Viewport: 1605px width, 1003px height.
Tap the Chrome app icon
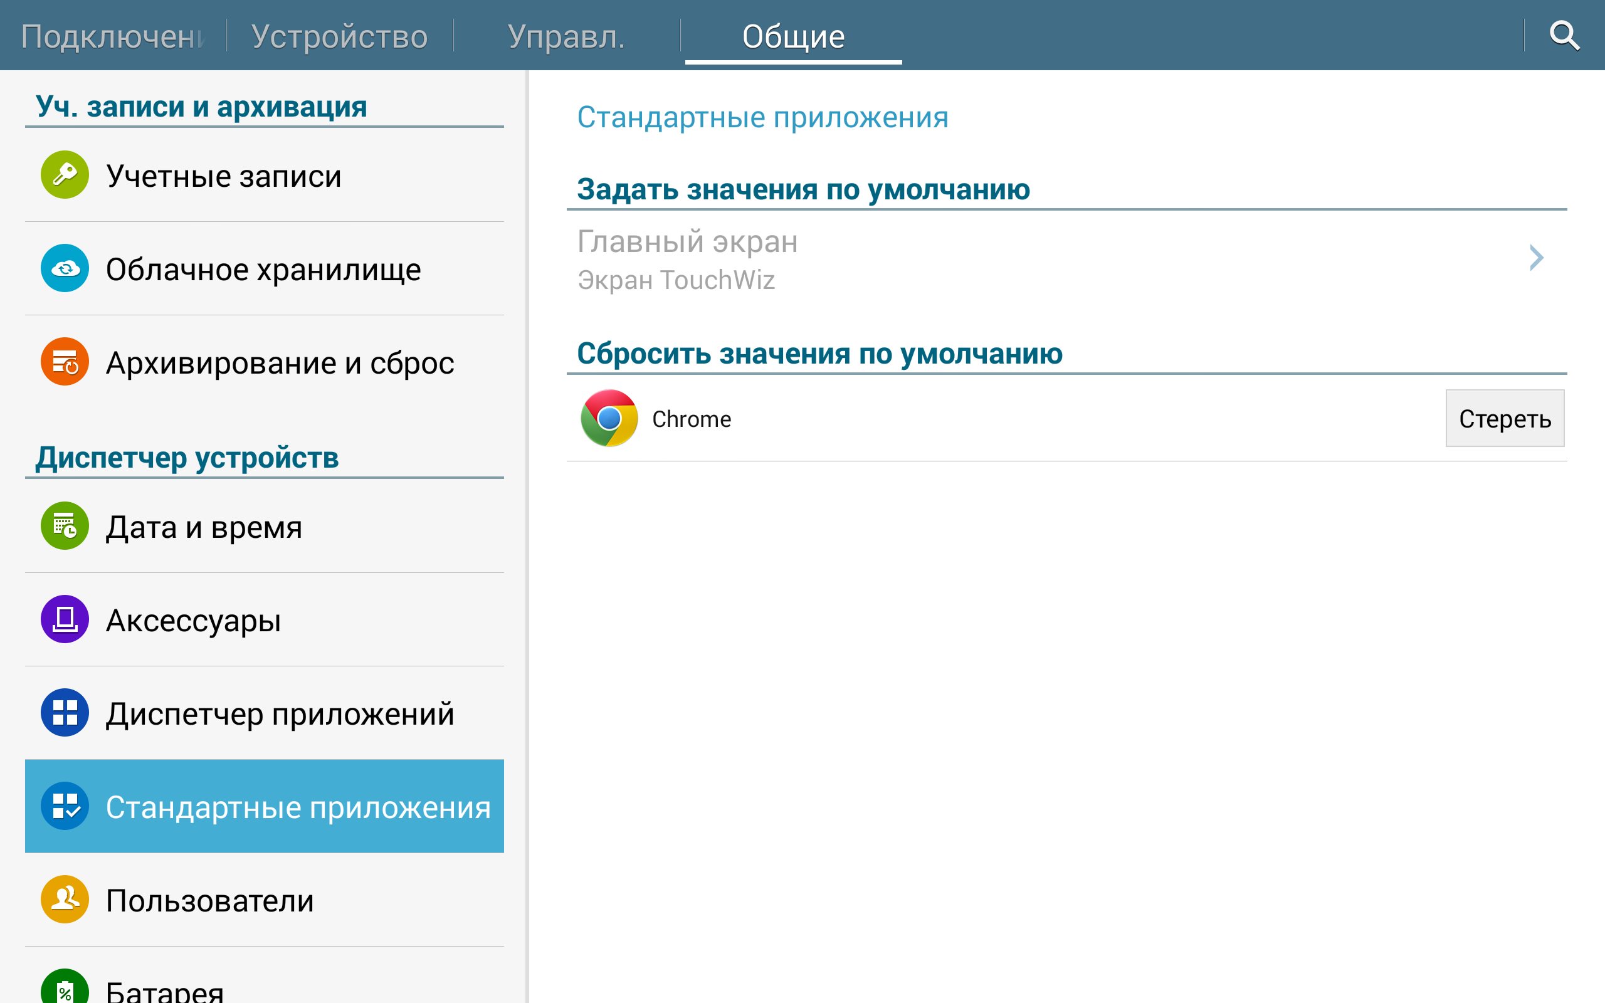tap(609, 419)
